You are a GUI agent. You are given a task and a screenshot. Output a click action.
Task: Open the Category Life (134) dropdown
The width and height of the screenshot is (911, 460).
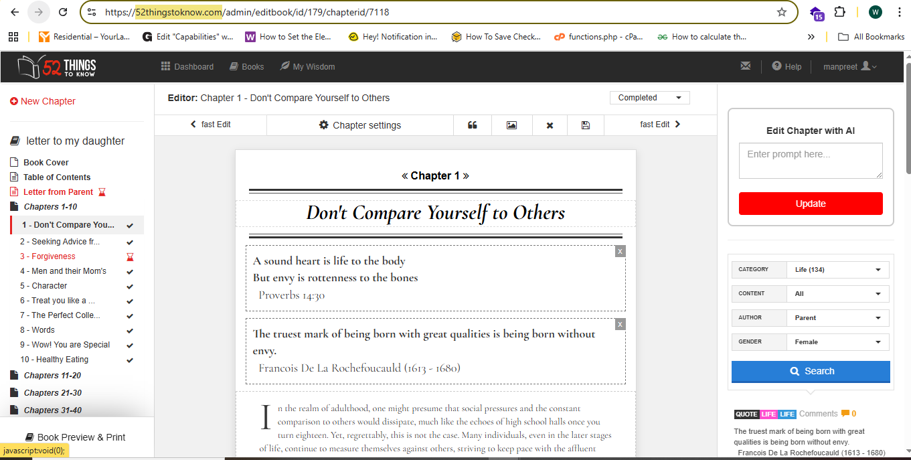click(x=837, y=270)
